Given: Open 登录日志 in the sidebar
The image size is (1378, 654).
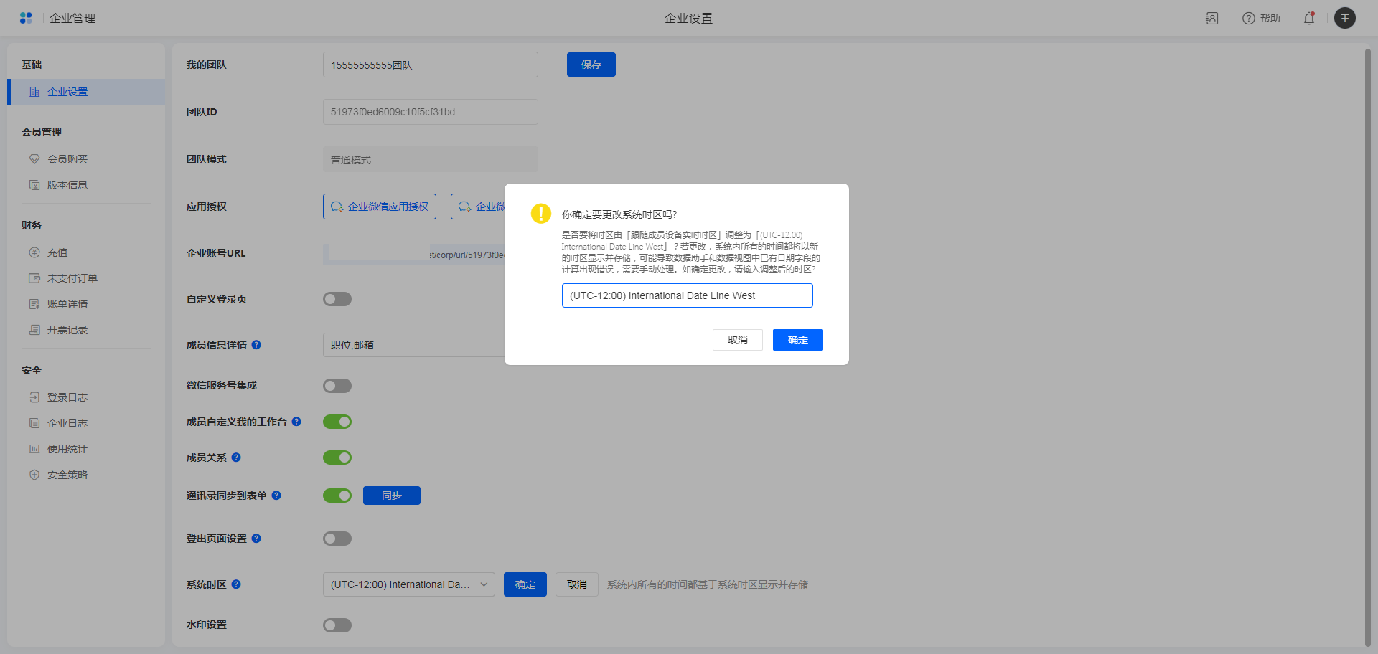Looking at the screenshot, I should [x=67, y=397].
